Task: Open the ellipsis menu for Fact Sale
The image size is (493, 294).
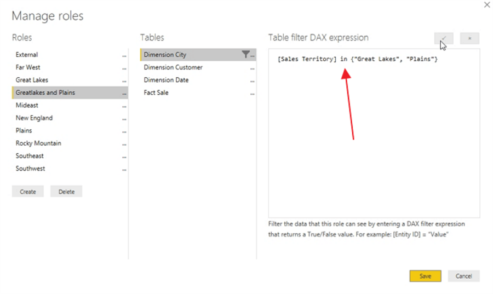Action: click(253, 94)
